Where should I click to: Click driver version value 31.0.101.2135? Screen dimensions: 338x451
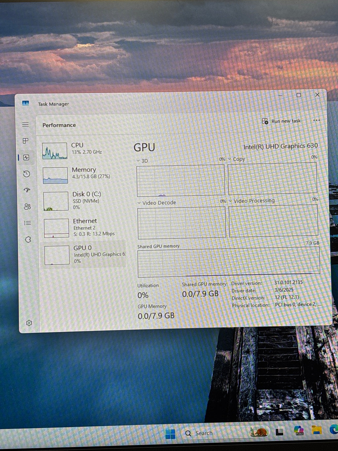coord(288,282)
